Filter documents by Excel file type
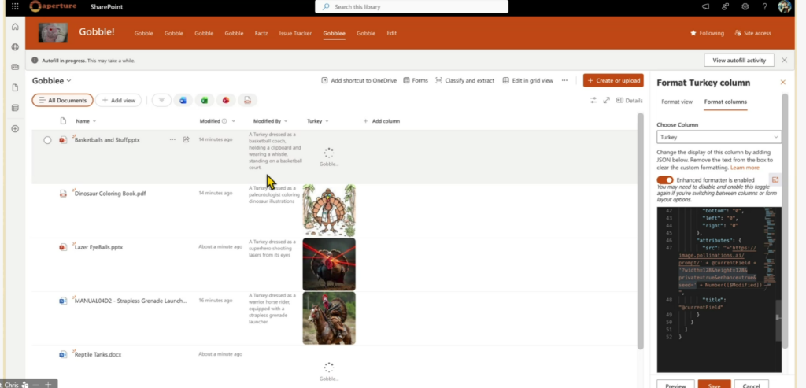Viewport: 806px width, 388px height. click(205, 100)
